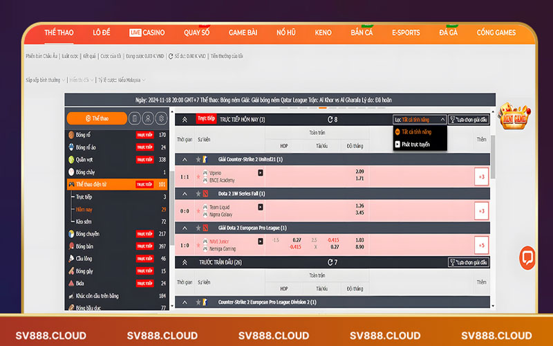Open the Lọc Tất cả tính năng dropdown
The width and height of the screenshot is (553, 346).
pos(420,120)
